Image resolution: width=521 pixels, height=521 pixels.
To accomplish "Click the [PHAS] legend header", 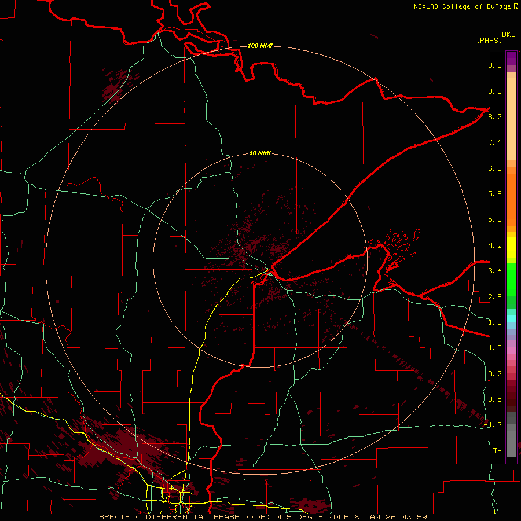I will [x=489, y=40].
